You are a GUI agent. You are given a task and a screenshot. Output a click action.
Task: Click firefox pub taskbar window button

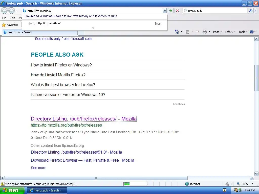coord(47,190)
